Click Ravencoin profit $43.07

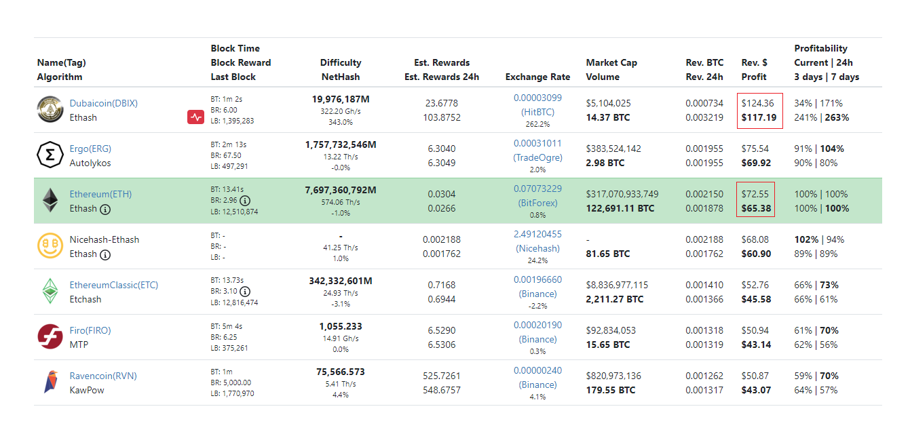756,390
